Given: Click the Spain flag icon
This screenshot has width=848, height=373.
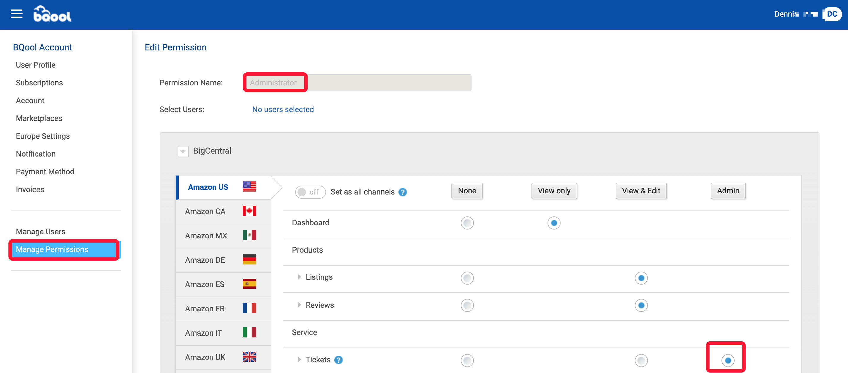Looking at the screenshot, I should [x=249, y=284].
